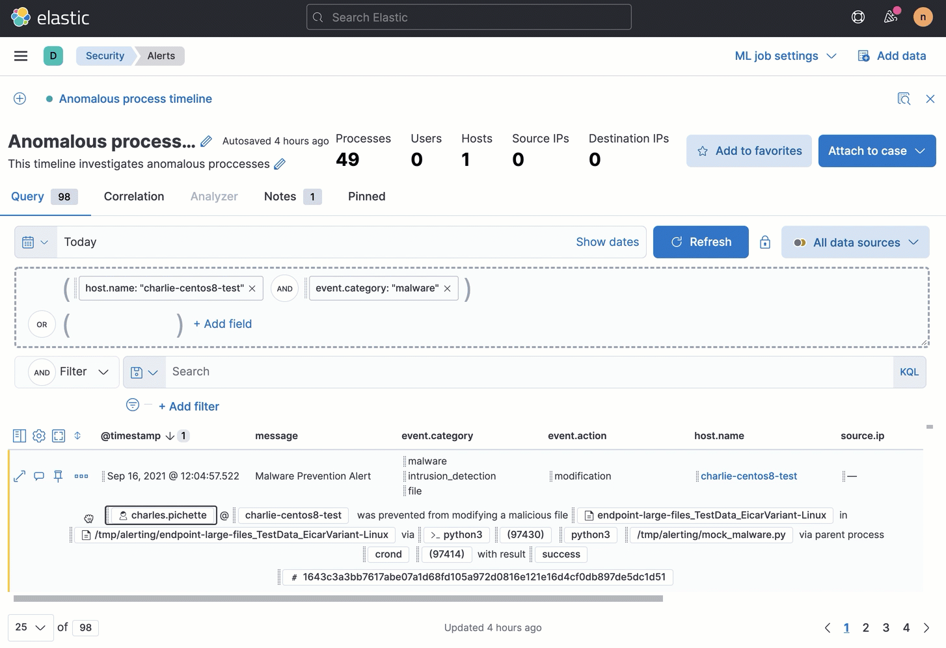This screenshot has width=946, height=648.
Task: Jump to results page 2
Action: pyautogui.click(x=866, y=627)
